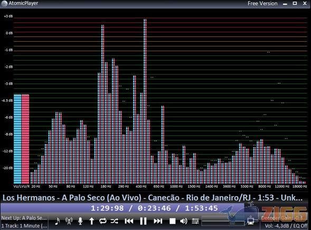The image size is (311, 230).
Task: Open music library note icon
Action: [x=58, y=221]
